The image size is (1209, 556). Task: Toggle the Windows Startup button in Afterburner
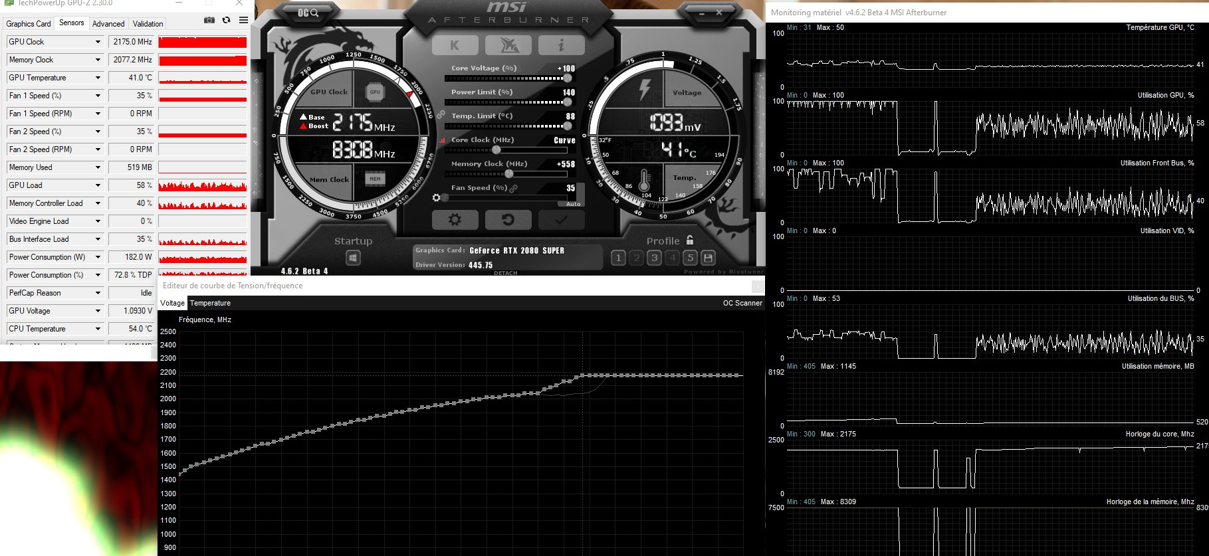pyautogui.click(x=353, y=258)
